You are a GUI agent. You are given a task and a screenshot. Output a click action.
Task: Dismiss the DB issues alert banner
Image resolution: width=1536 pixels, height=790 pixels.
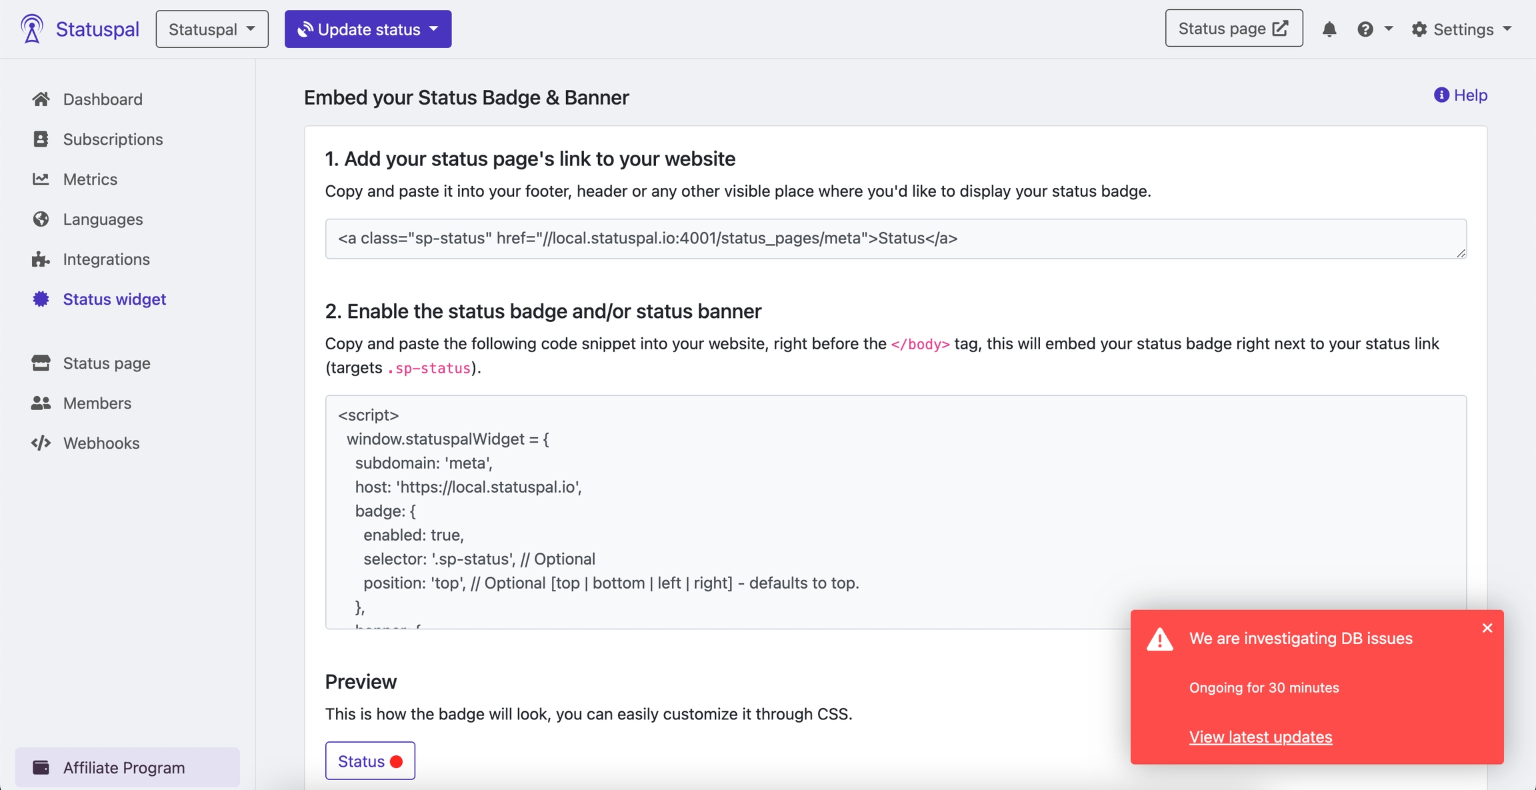[1487, 628]
